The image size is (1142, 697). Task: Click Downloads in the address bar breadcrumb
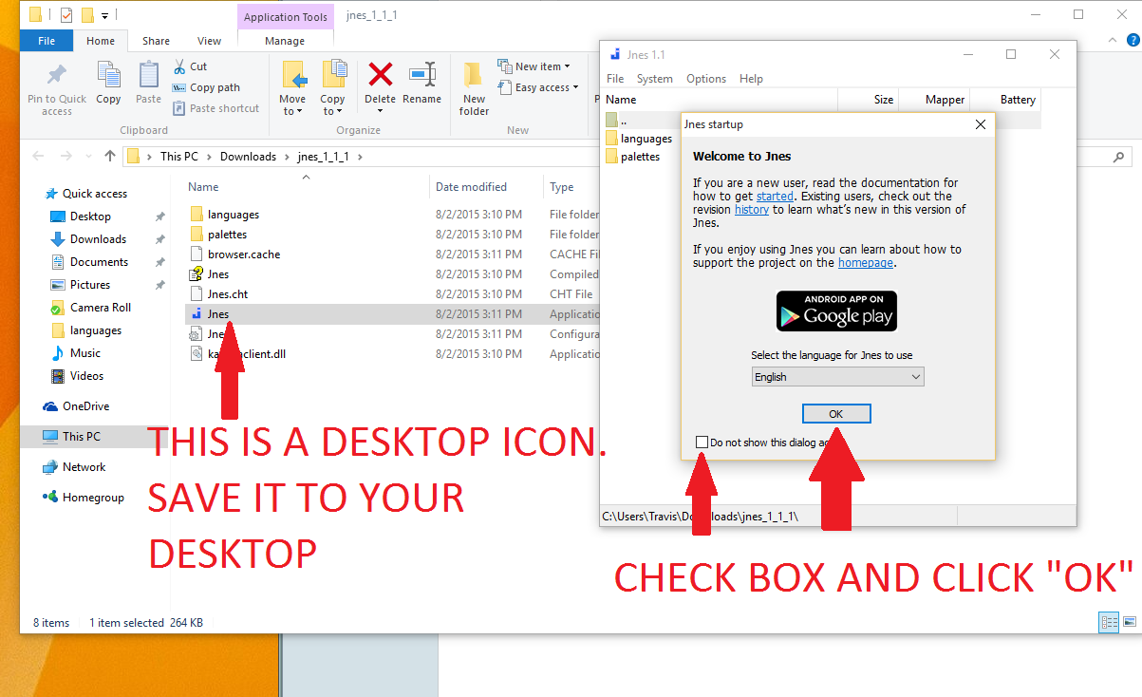tap(248, 157)
